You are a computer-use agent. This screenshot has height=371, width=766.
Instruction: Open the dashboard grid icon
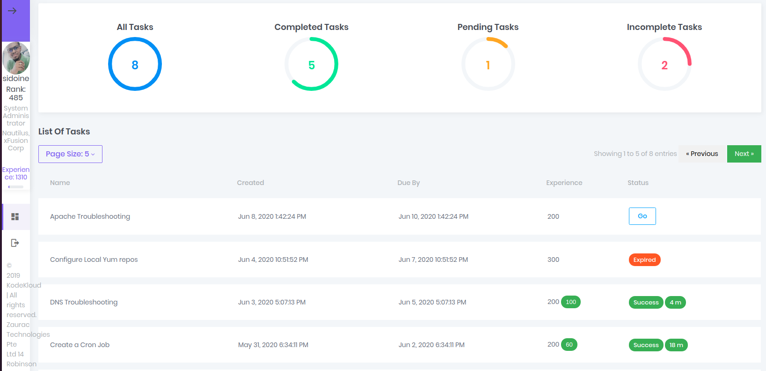point(15,217)
